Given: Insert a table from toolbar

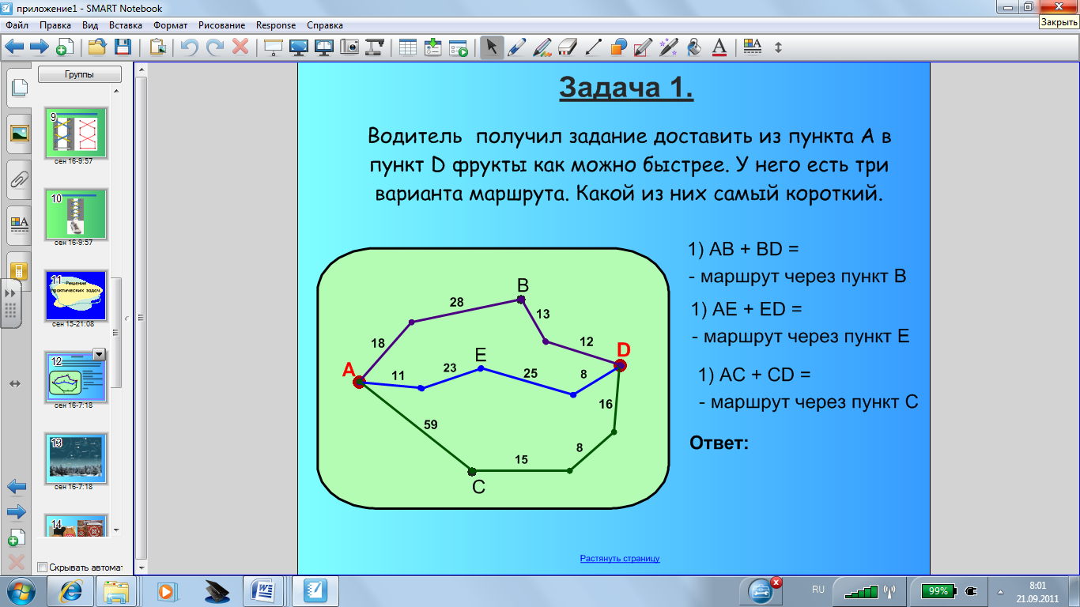Looking at the screenshot, I should click(x=408, y=47).
